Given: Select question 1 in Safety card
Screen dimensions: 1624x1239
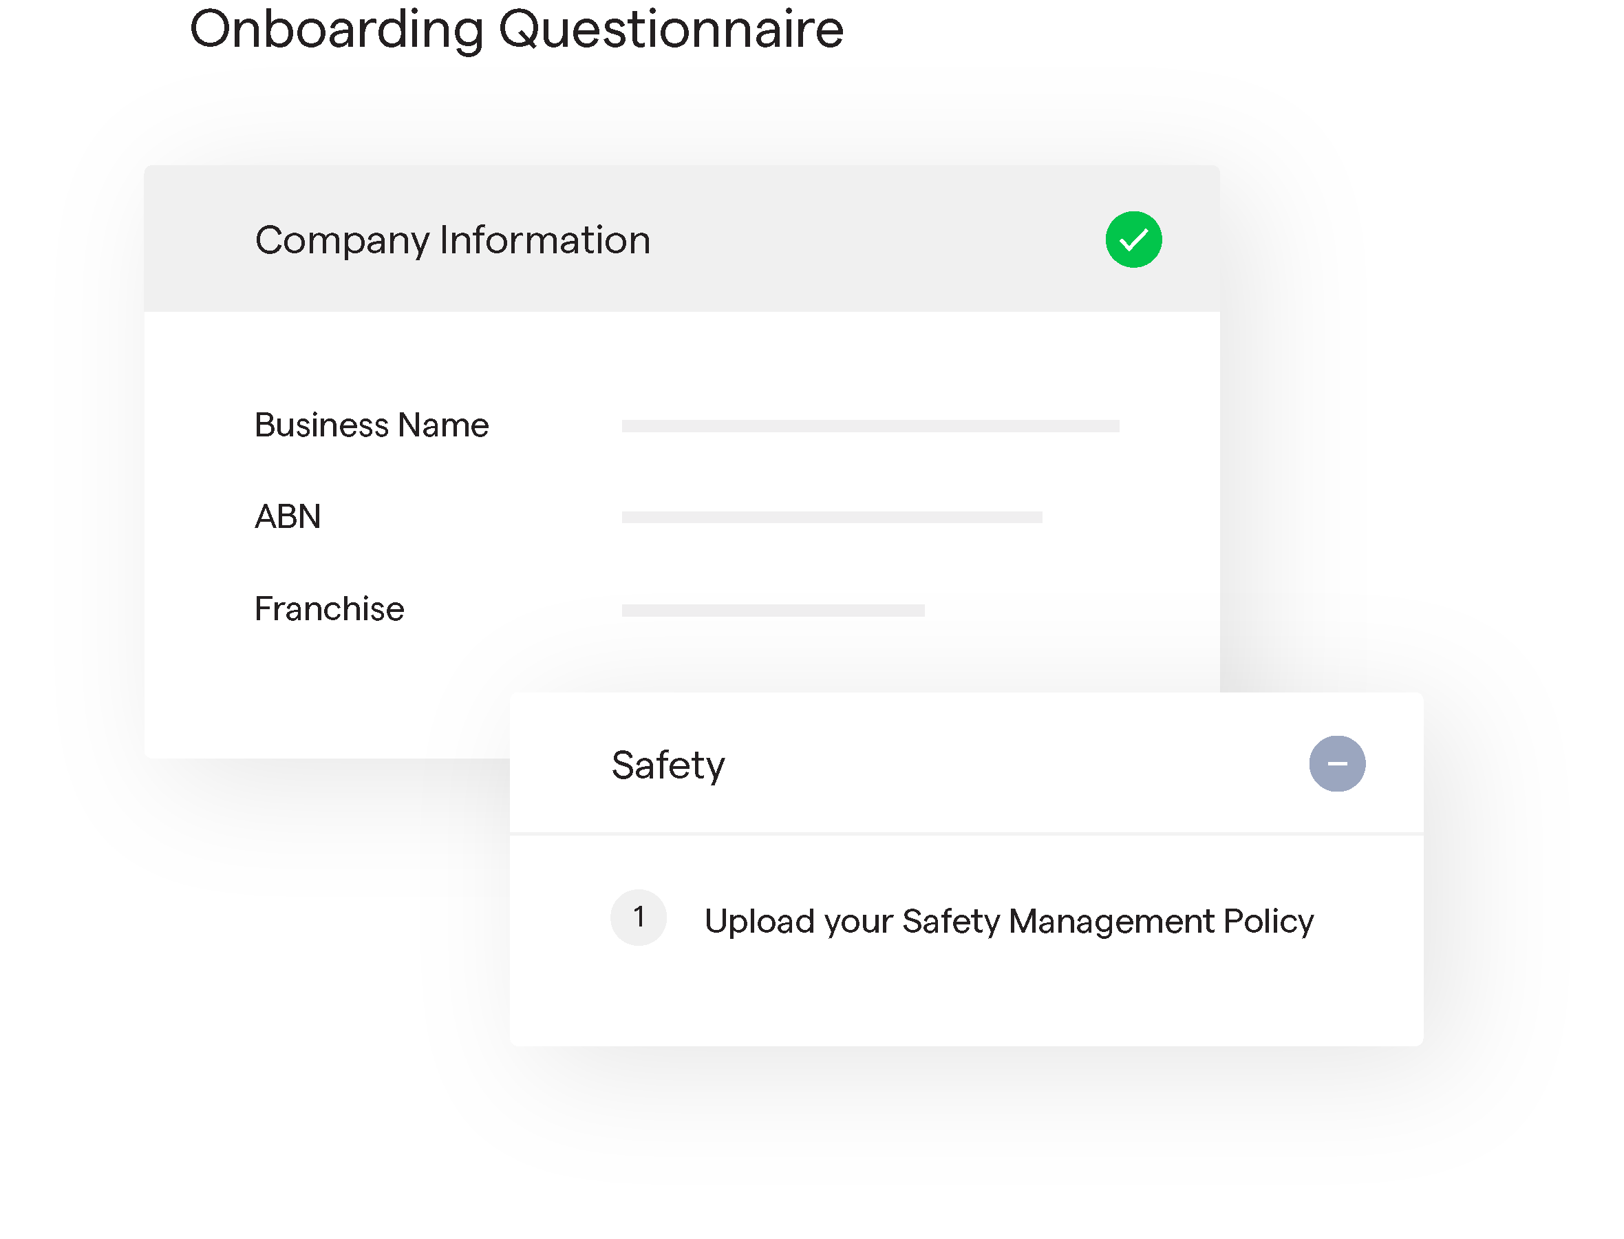Looking at the screenshot, I should pos(962,918).
